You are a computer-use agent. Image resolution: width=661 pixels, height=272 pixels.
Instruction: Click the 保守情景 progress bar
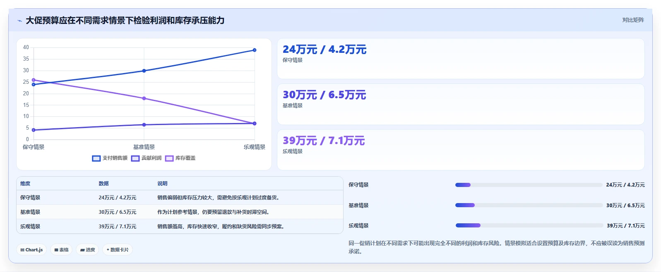[x=529, y=185]
